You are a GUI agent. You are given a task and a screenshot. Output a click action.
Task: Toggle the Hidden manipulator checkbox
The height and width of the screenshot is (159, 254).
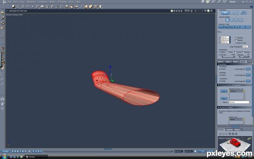tap(219, 52)
